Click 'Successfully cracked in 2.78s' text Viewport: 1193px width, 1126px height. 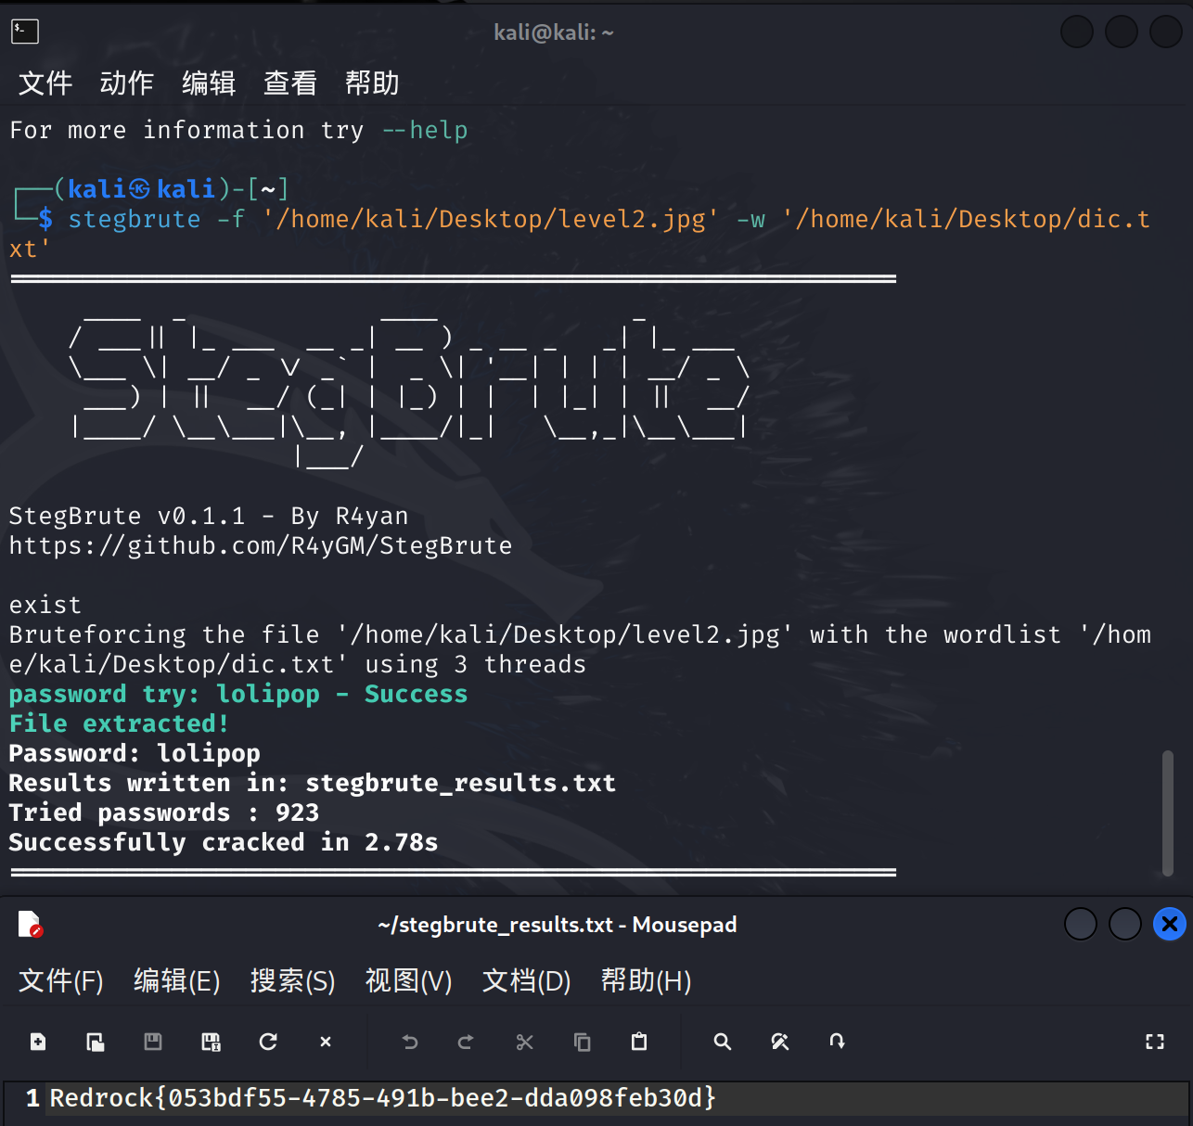click(x=224, y=842)
